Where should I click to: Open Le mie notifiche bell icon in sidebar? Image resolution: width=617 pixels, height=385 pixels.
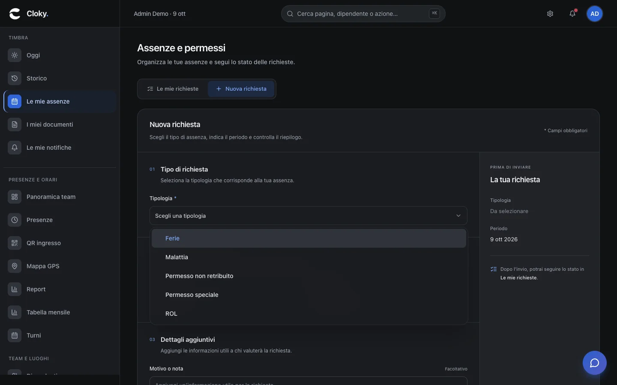pos(15,148)
